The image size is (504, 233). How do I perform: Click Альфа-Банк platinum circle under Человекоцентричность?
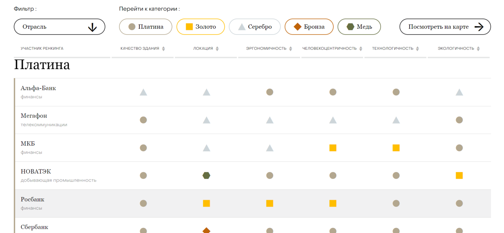click(x=333, y=92)
